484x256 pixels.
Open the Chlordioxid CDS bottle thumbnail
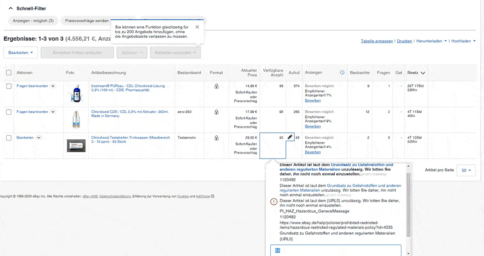75,119
